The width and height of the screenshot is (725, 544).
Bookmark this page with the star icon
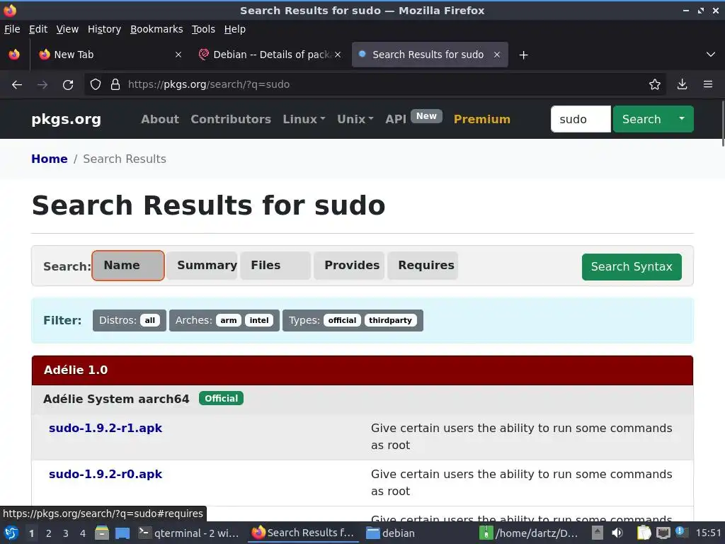654,85
